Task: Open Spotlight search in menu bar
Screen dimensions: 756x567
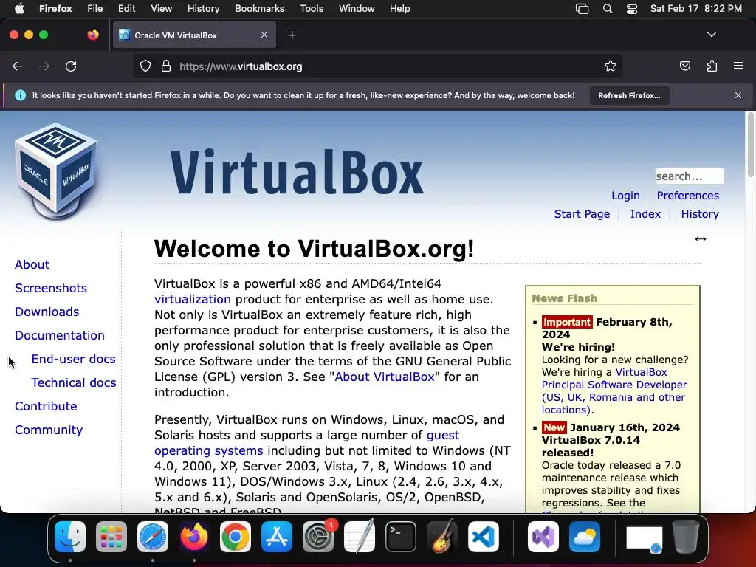Action: coord(608,9)
